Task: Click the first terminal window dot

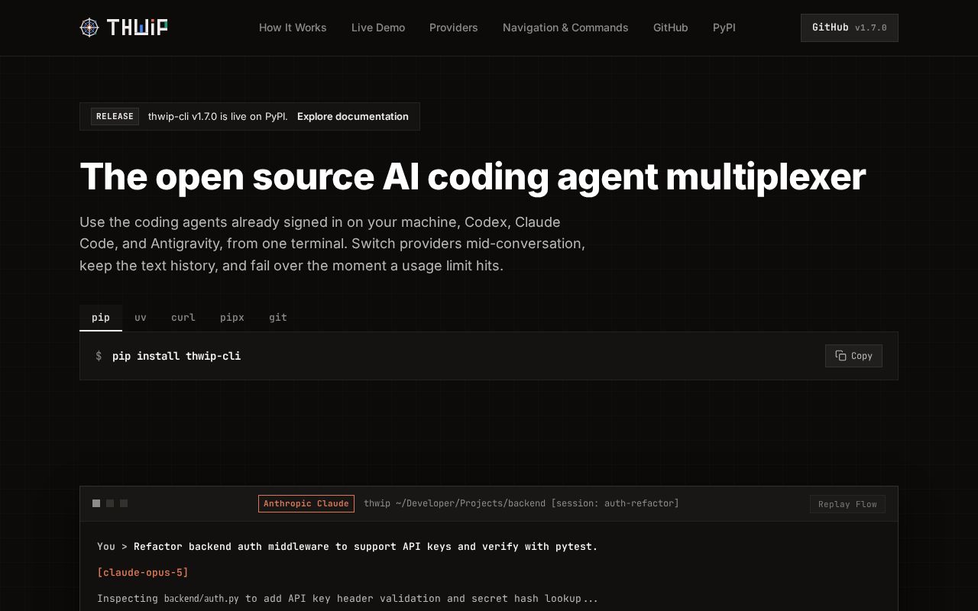Action: point(96,503)
